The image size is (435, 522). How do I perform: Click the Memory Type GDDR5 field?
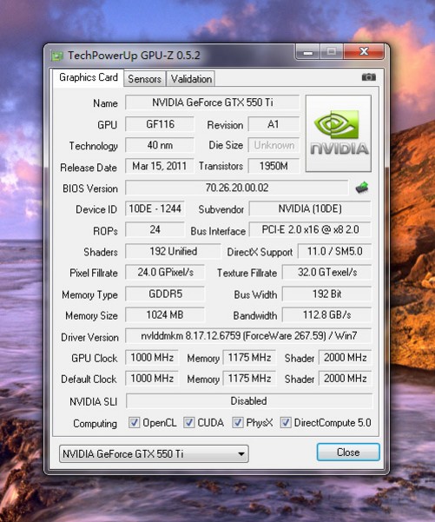[165, 294]
